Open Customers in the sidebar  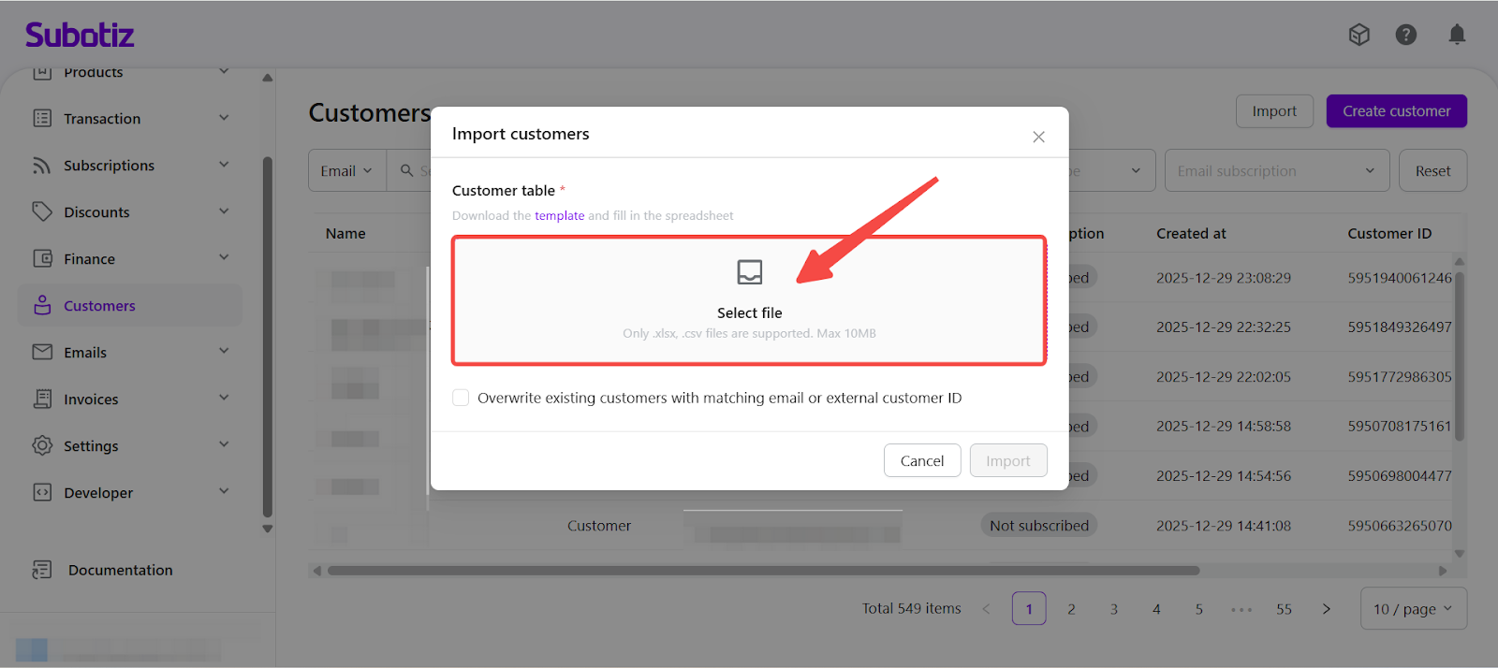pos(99,306)
